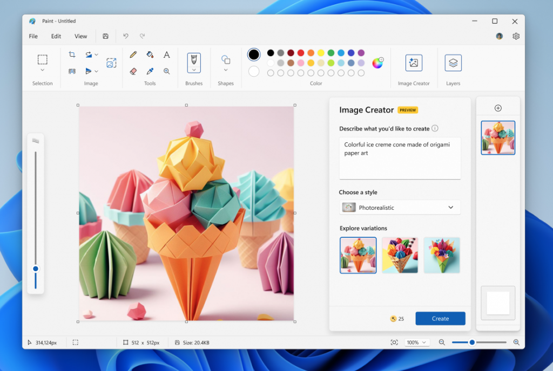Click the rectangular Selection tool
This screenshot has width=553, height=371.
click(42, 59)
